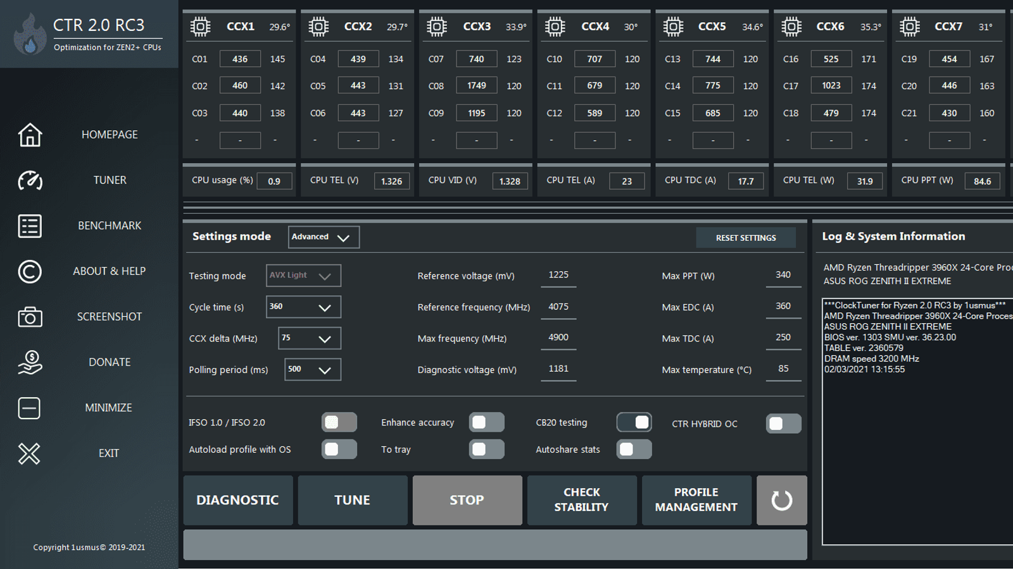The height and width of the screenshot is (569, 1013).
Task: Open the CCX delta dropdown
Action: 310,338
